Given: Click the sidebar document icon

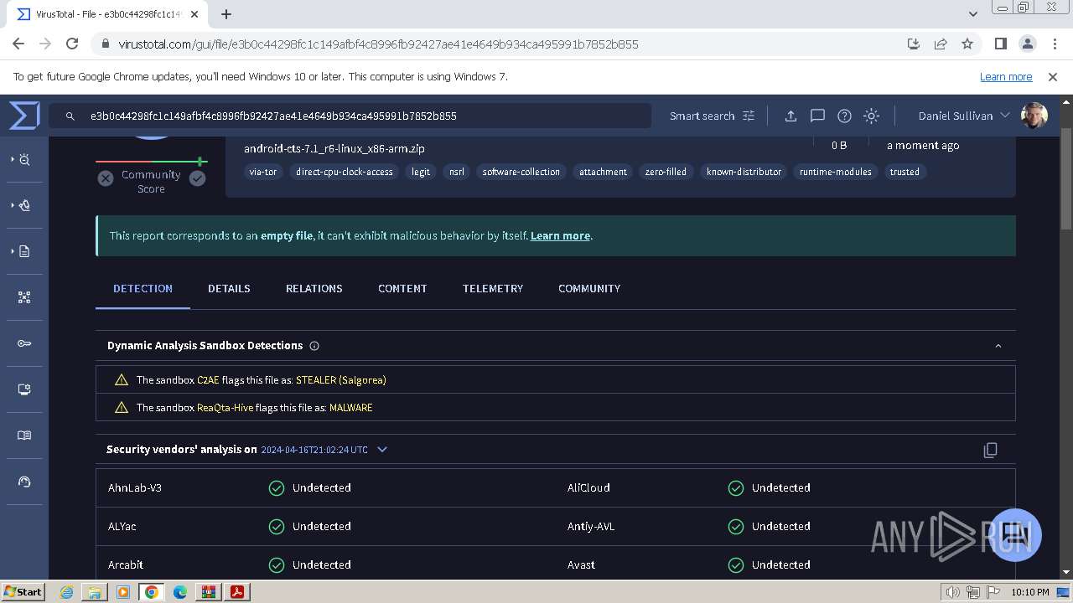Looking at the screenshot, I should pyautogui.click(x=24, y=251).
